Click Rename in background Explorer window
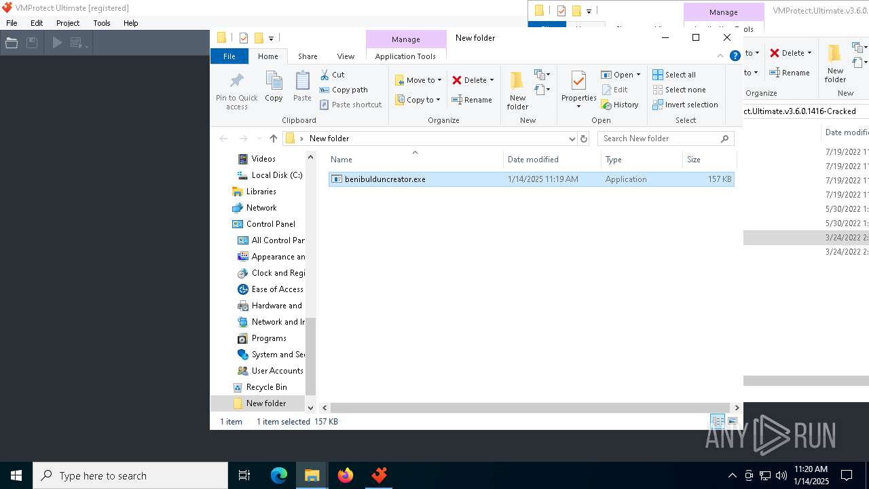 (790, 73)
